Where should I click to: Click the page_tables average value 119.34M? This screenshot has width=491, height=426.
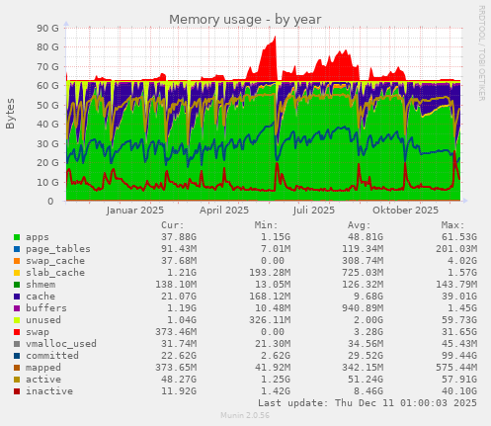click(363, 249)
